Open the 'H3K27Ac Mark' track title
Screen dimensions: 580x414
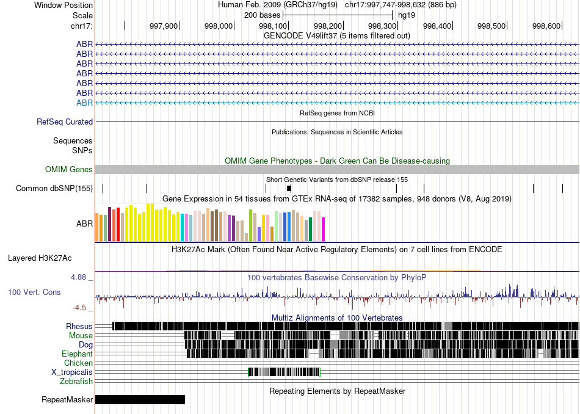(x=336, y=250)
